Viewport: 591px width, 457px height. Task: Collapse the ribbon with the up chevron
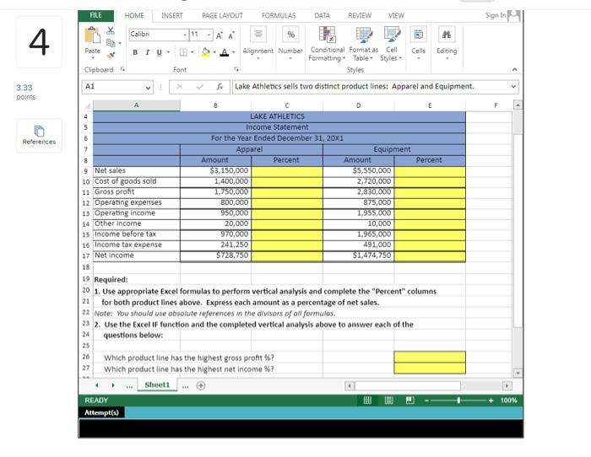[514, 70]
